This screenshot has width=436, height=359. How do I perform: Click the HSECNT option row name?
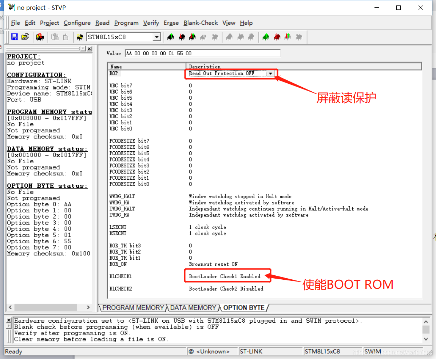click(x=118, y=234)
